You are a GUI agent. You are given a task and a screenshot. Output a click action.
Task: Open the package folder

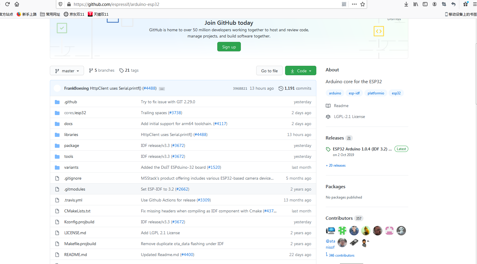[x=72, y=146]
